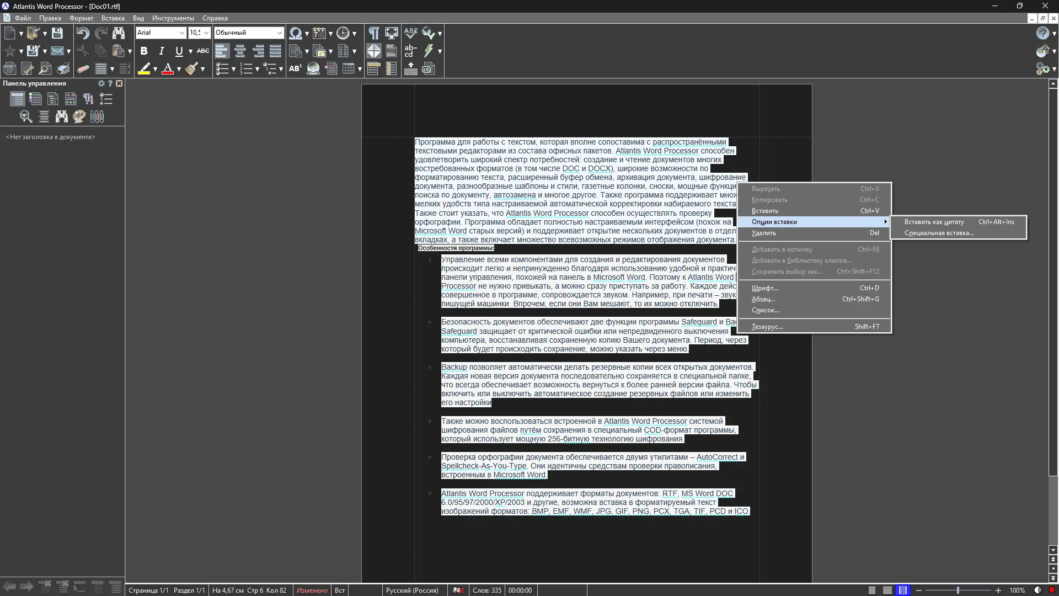
Task: Click the Undo arrow icon
Action: click(83, 33)
